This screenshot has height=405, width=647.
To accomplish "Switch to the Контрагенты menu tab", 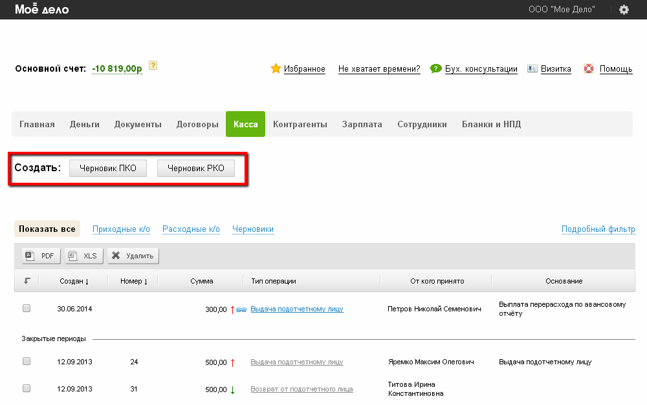I will (x=300, y=124).
